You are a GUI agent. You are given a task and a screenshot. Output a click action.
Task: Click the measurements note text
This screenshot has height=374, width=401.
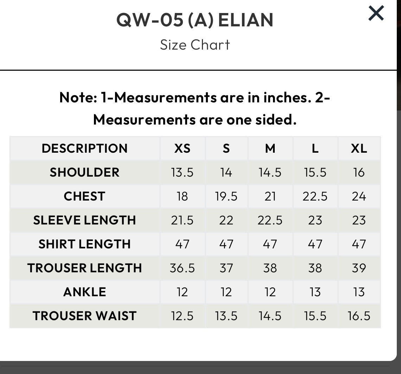195,108
